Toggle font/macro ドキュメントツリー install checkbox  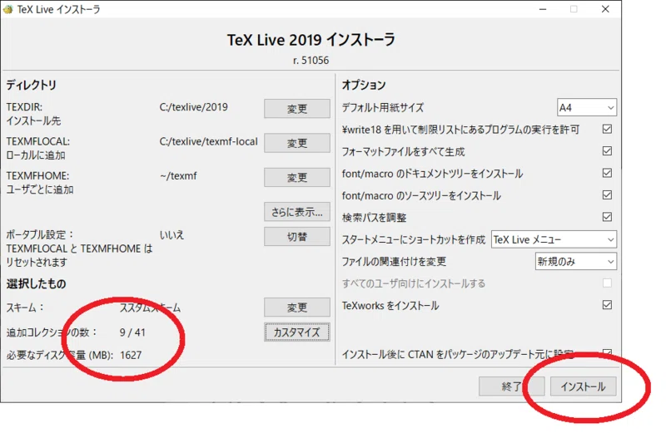608,173
